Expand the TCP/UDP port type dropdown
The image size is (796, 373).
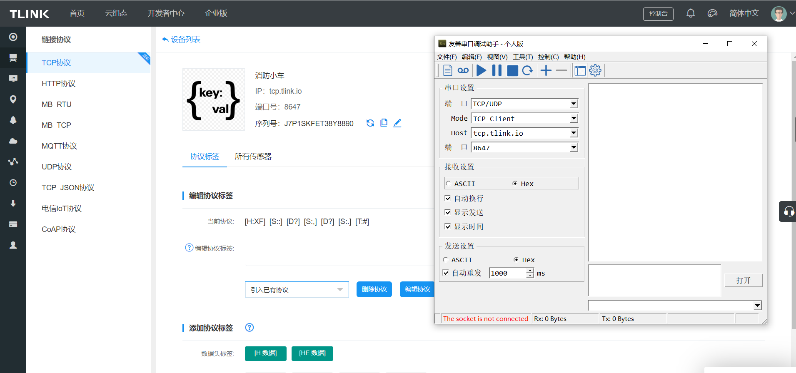tap(574, 103)
